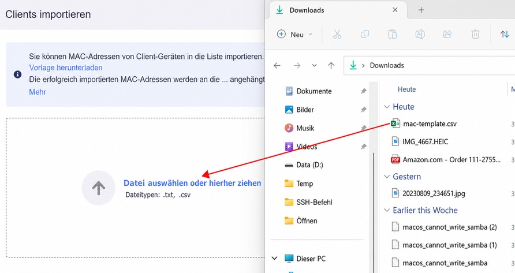The width and height of the screenshot is (515, 273).
Task: Click the Copy icon in Explorer toolbar
Action: 364,34
